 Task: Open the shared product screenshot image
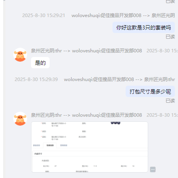click(x=90, y=147)
